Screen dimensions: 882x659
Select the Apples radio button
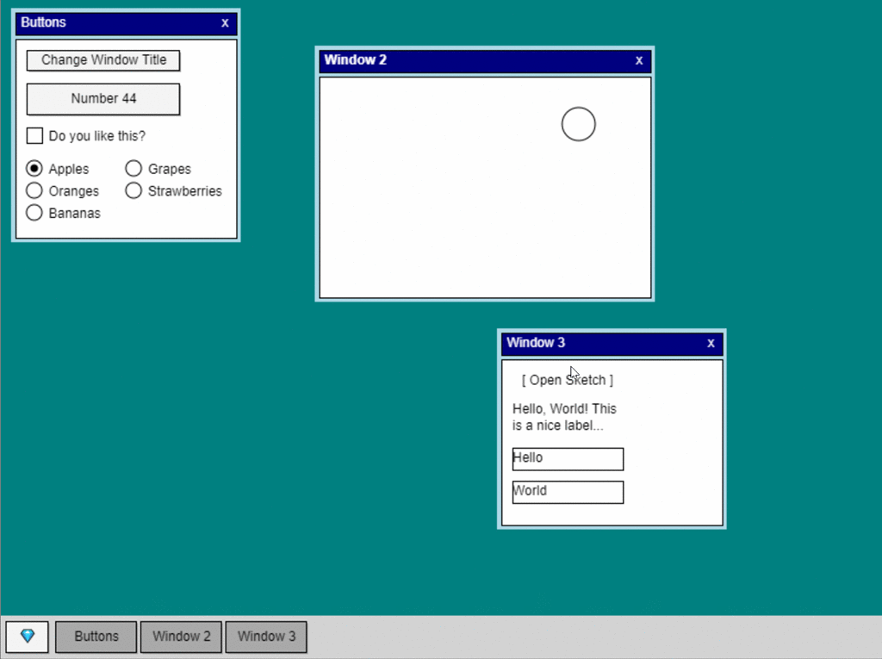pos(34,168)
